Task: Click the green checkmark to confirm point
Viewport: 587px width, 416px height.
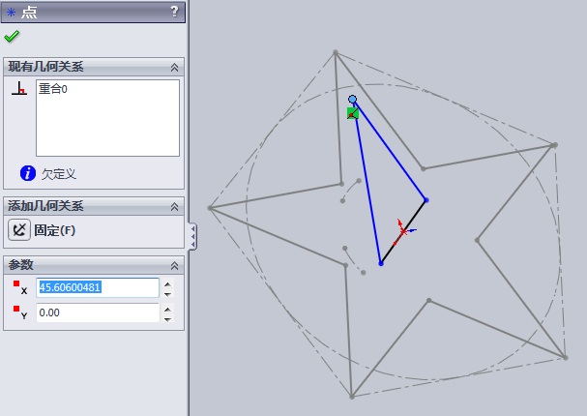Action: click(x=12, y=37)
